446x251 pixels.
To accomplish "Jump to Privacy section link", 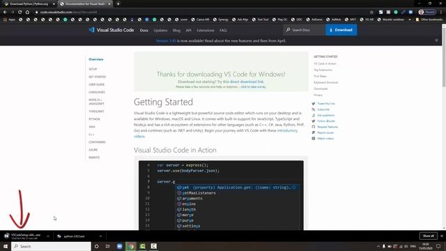I will (x=318, y=95).
